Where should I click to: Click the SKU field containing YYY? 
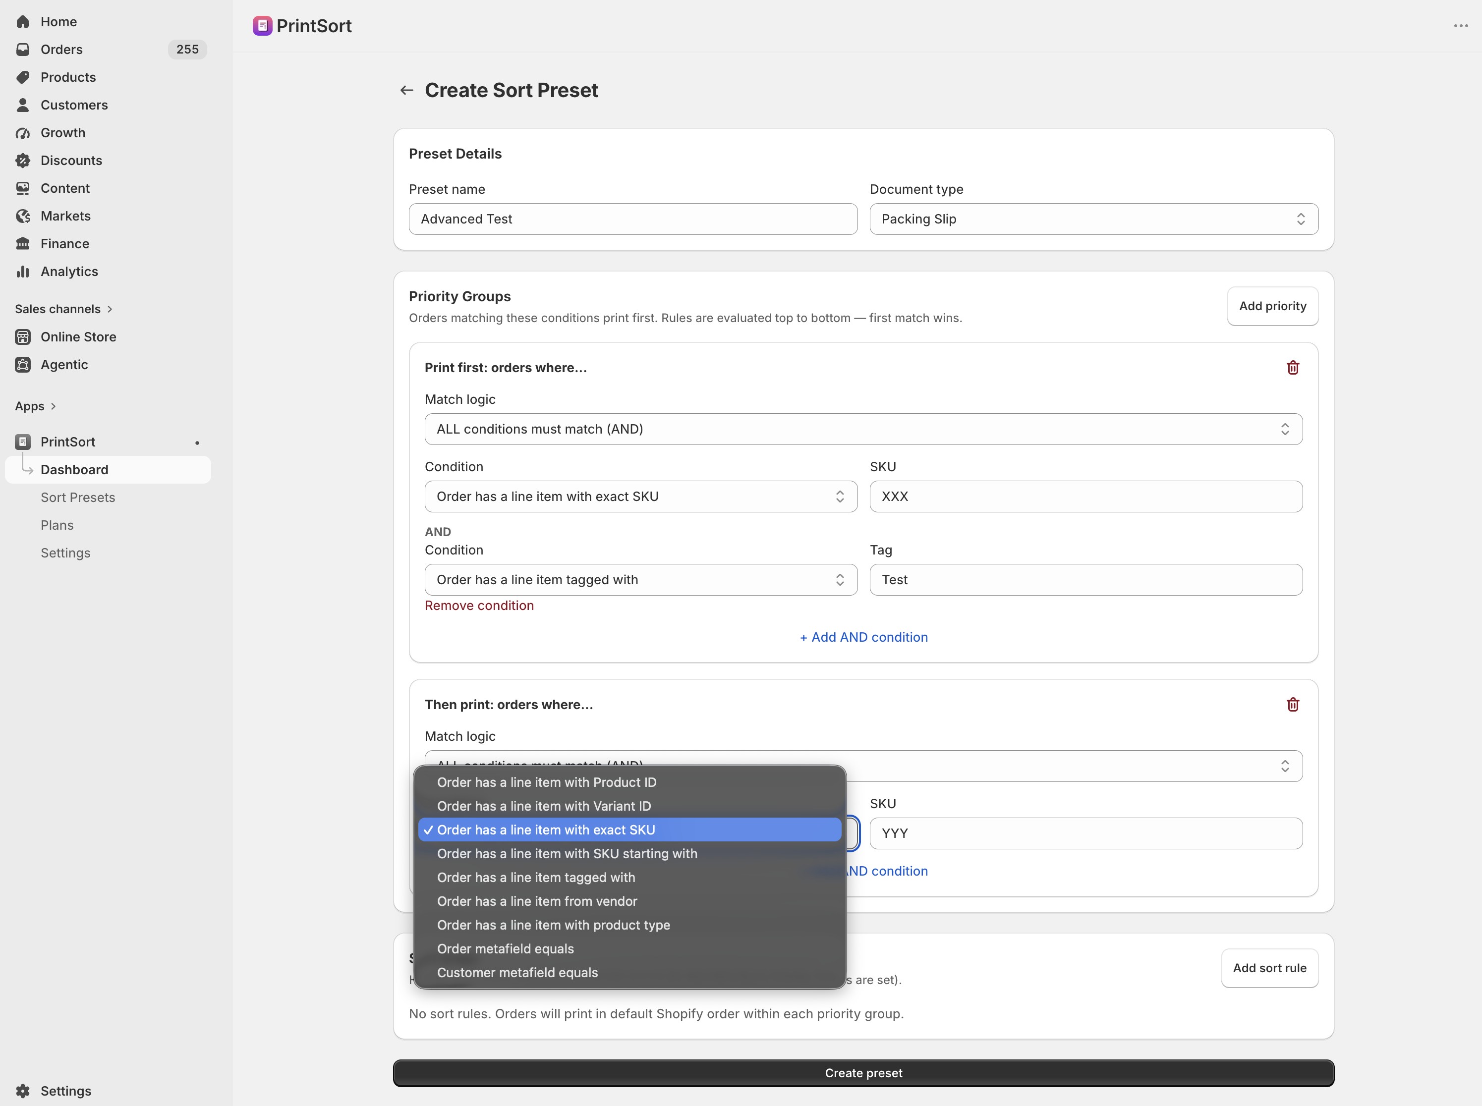[x=1085, y=833]
